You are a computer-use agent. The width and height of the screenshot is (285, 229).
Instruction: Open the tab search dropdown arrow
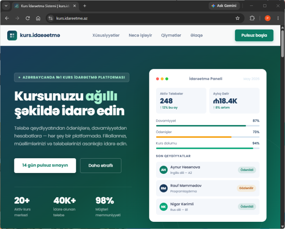(6, 6)
